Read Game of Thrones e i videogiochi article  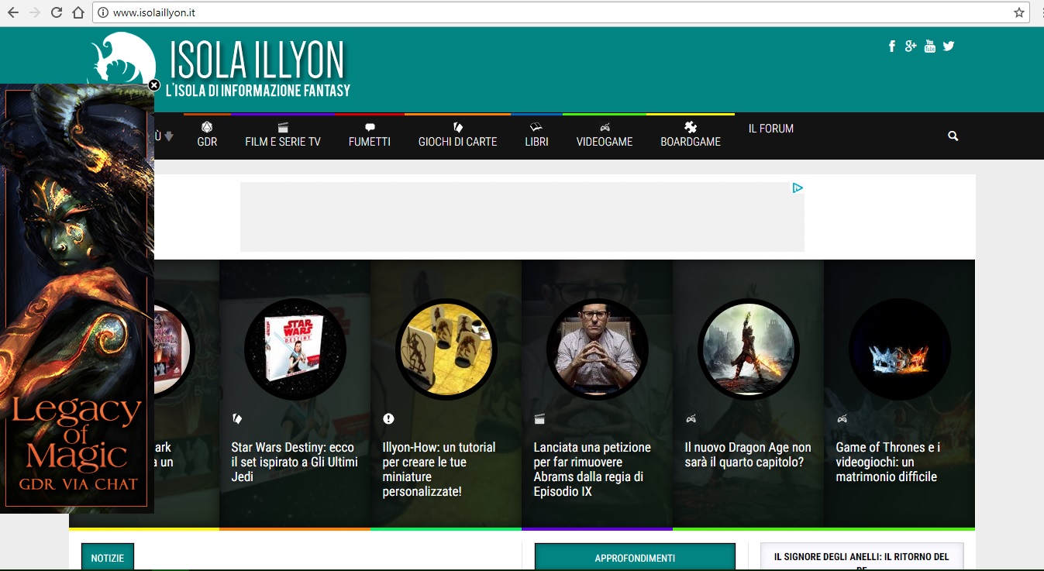(x=888, y=462)
